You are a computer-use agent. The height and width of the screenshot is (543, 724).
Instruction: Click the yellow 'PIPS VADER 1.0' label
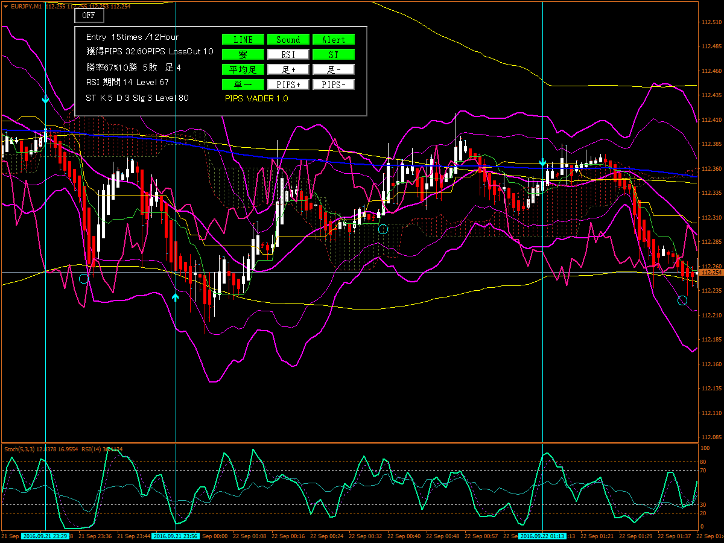point(256,98)
